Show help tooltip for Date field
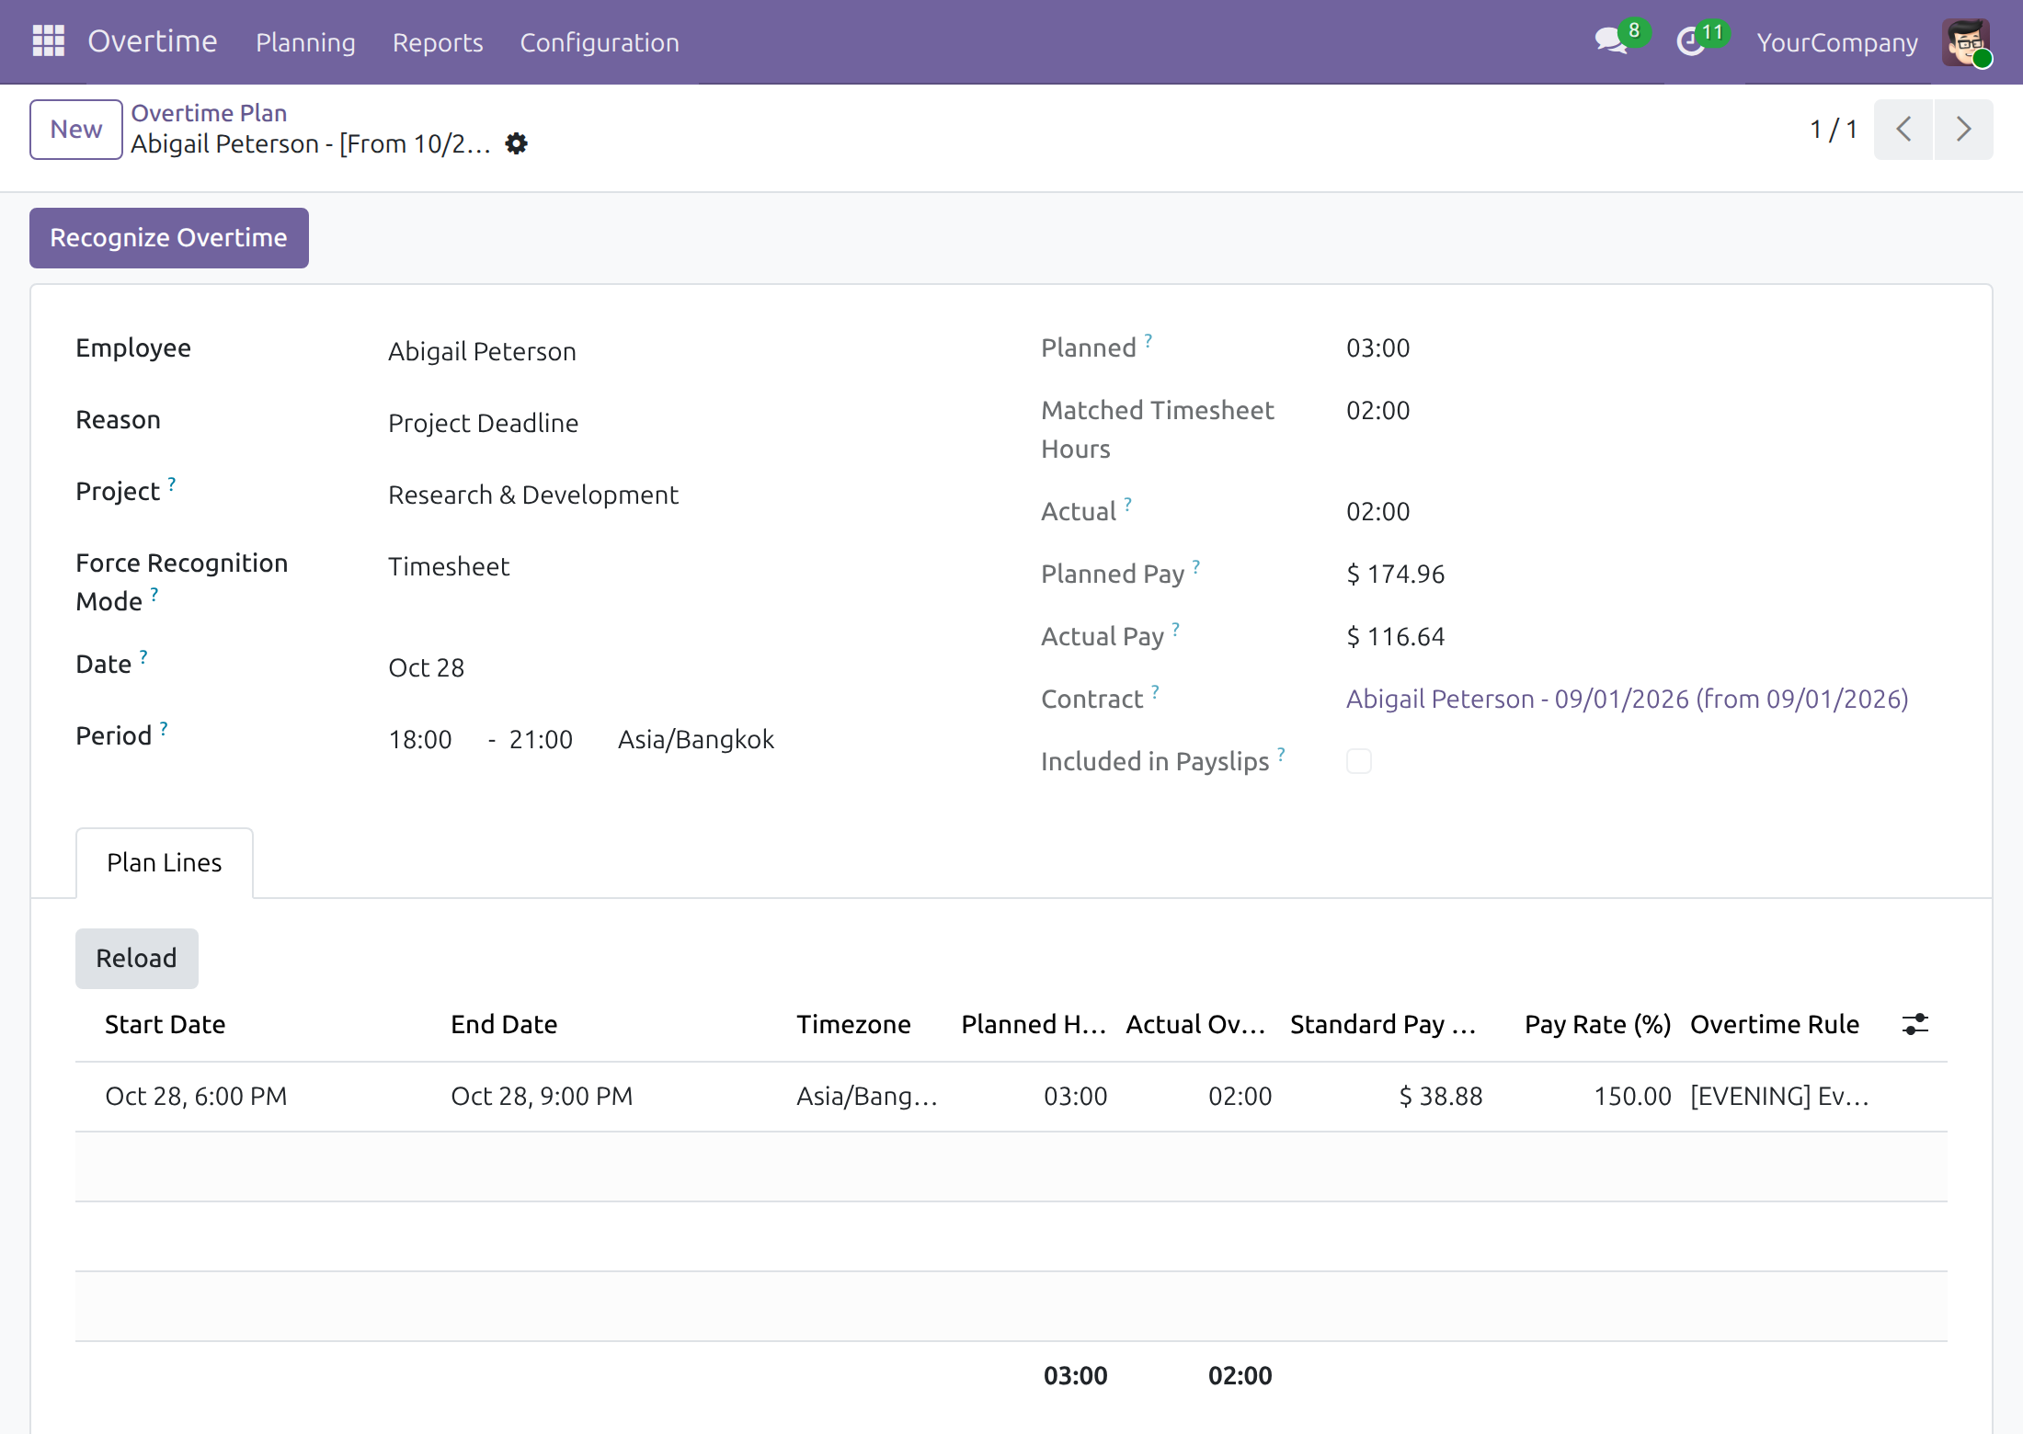2023x1434 pixels. 143,656
